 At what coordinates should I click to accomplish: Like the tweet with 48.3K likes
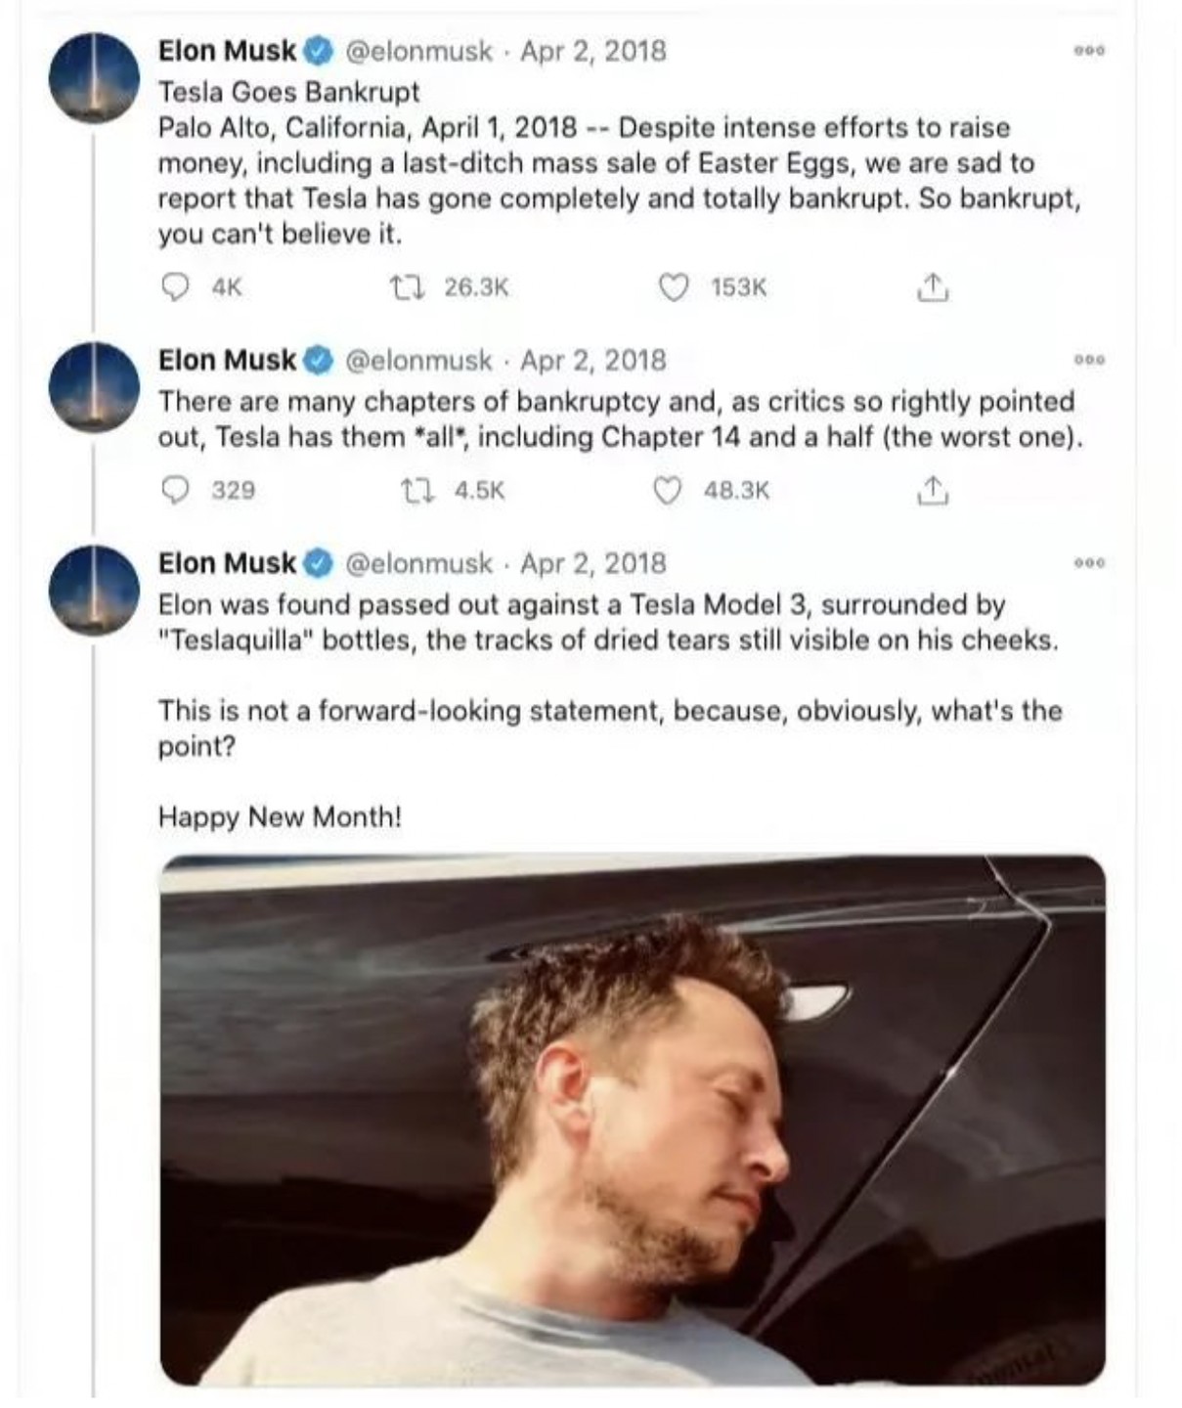coord(668,490)
